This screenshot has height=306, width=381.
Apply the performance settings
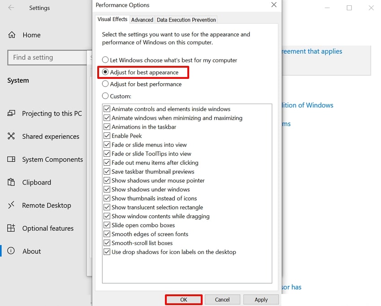tap(261, 299)
